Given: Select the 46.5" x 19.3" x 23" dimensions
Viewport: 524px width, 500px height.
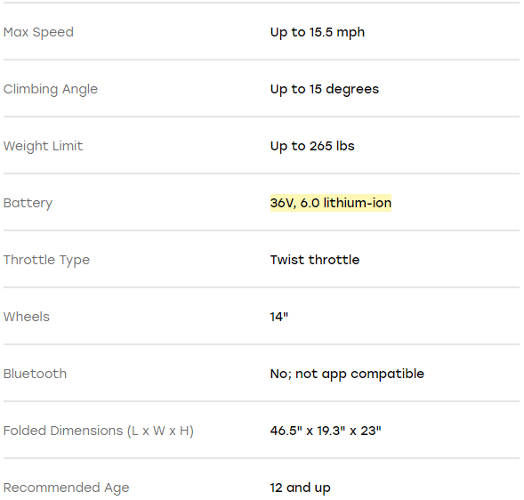Looking at the screenshot, I should coord(326,431).
